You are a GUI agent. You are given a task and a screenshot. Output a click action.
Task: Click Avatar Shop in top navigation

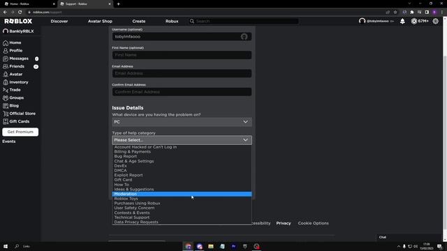coord(100,22)
